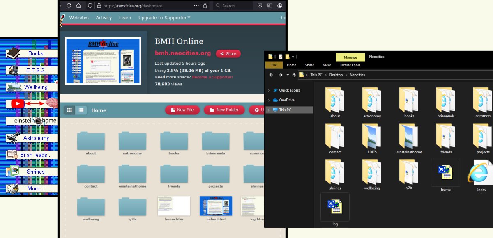
Task: Open Activity in Neocities navigation bar
Action: (x=104, y=18)
